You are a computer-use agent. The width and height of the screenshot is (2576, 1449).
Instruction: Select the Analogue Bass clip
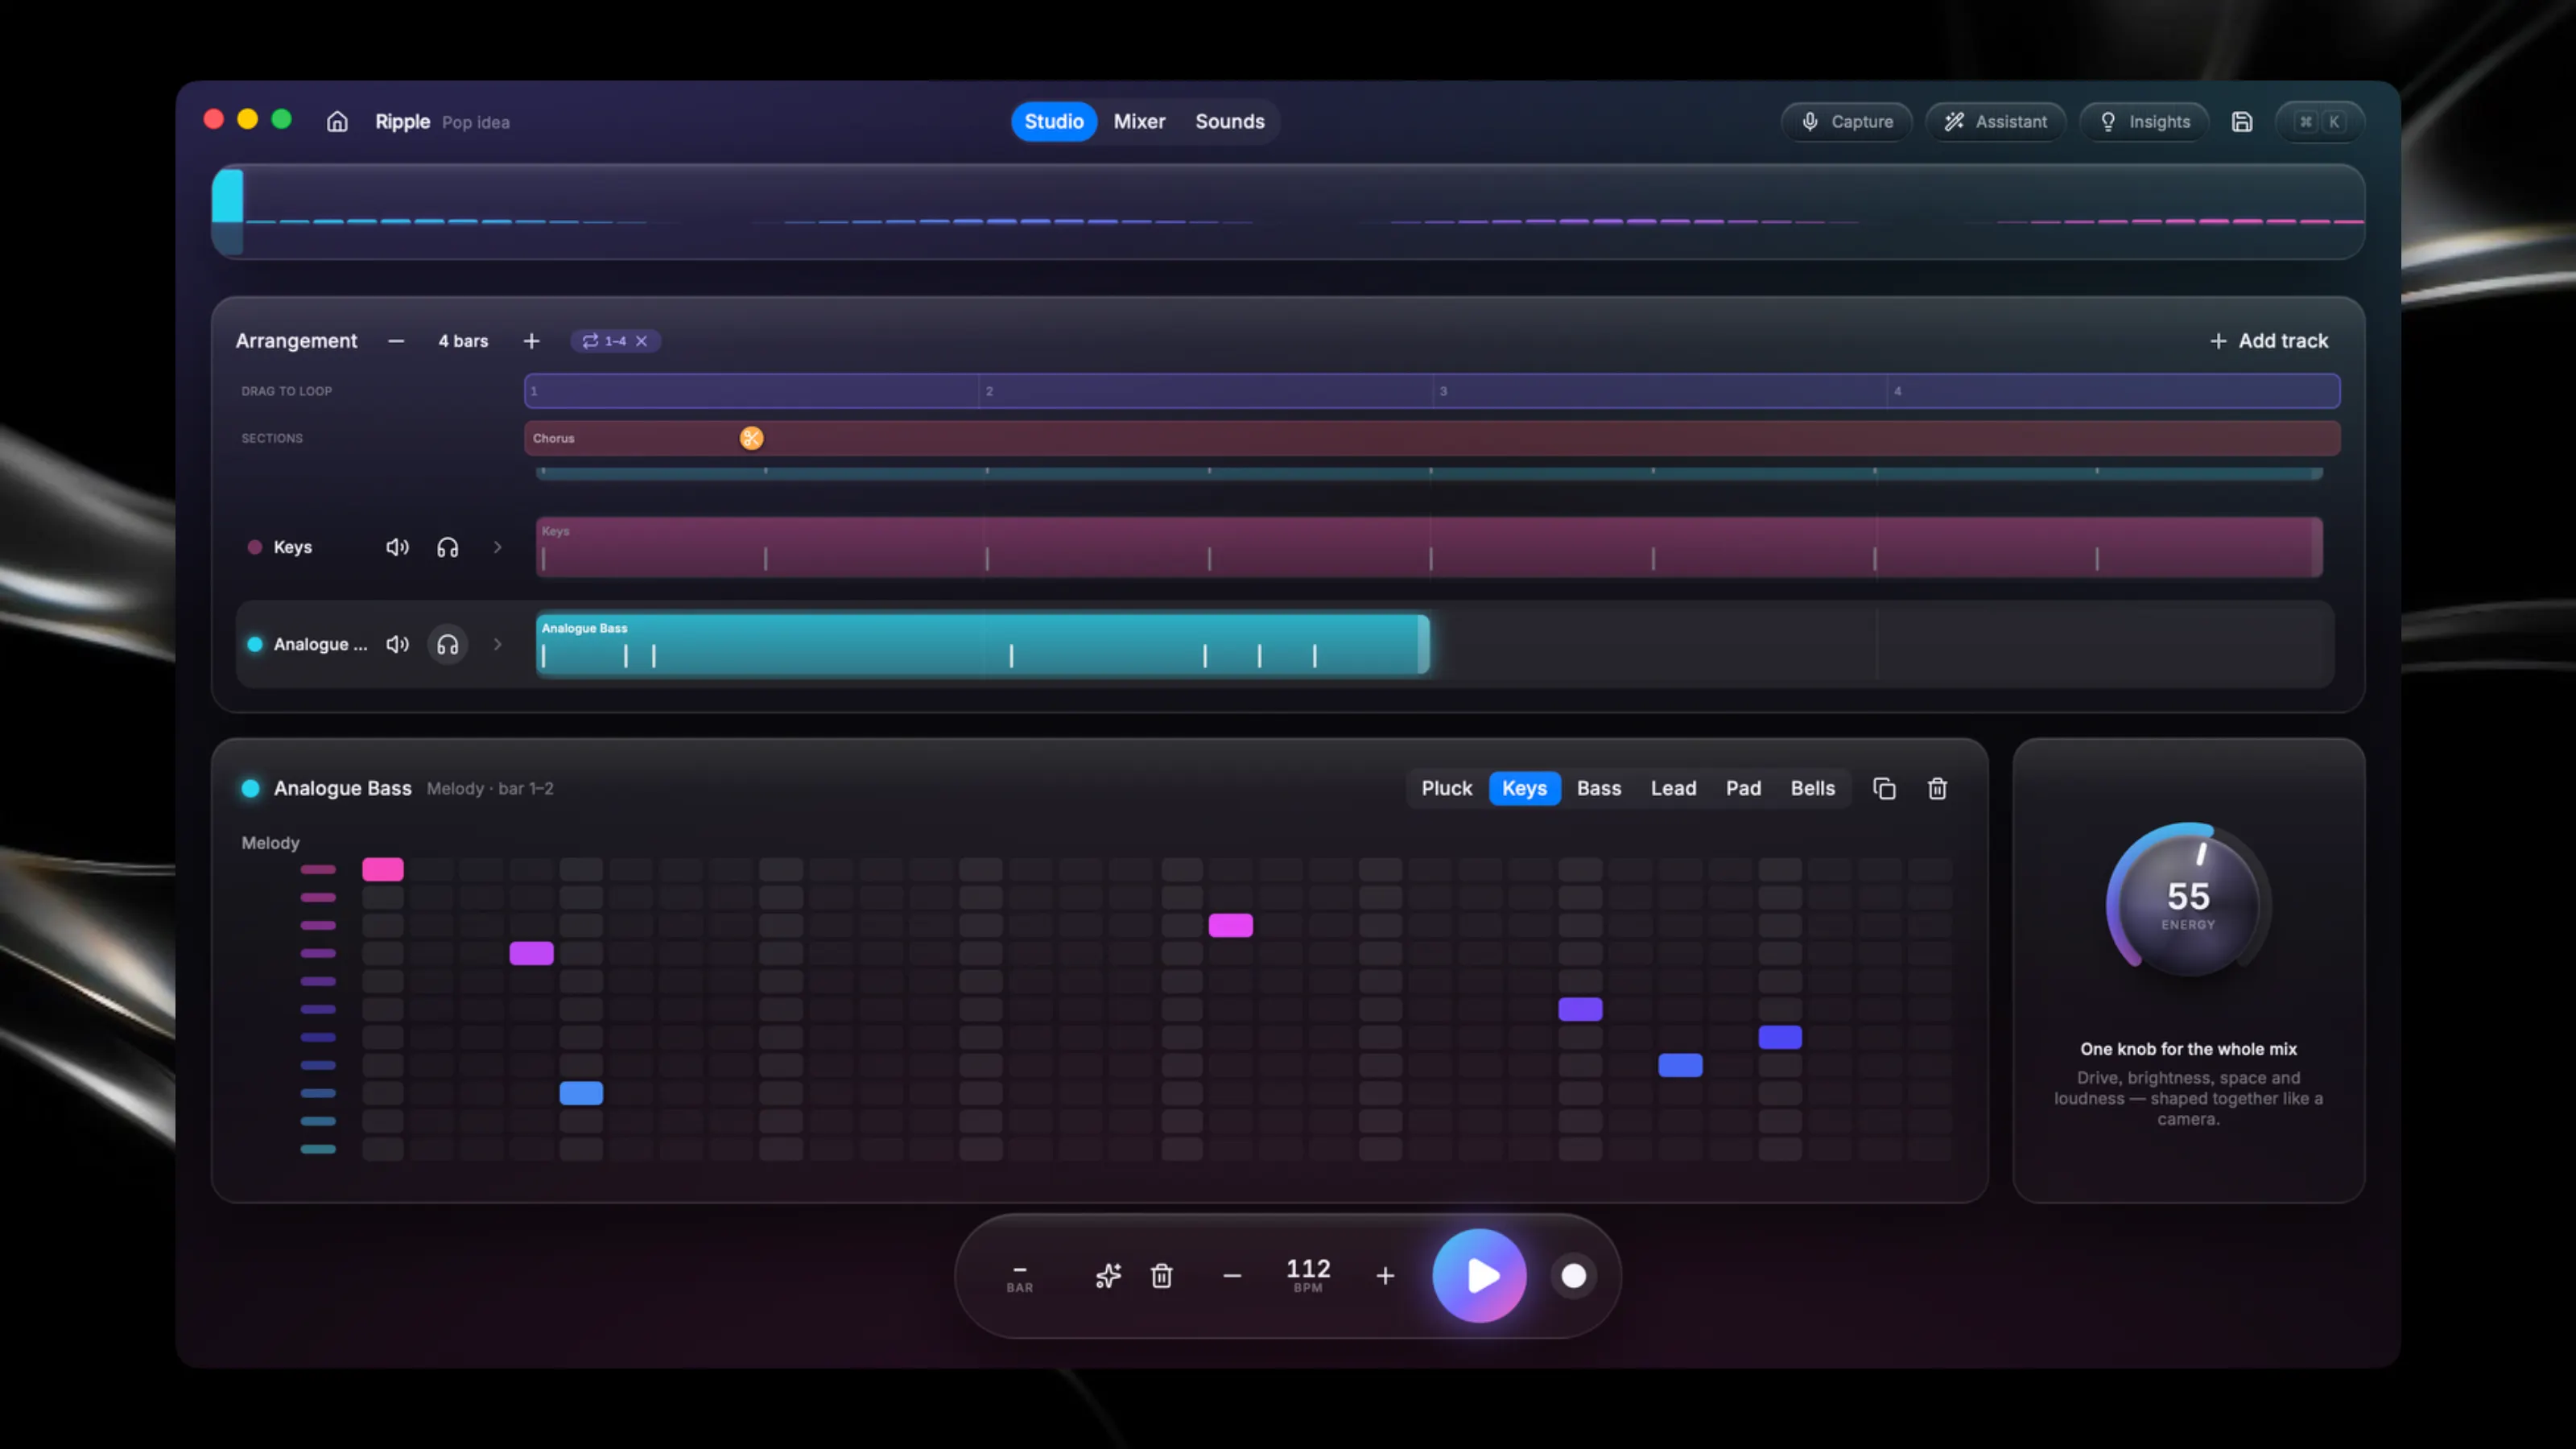(x=983, y=644)
